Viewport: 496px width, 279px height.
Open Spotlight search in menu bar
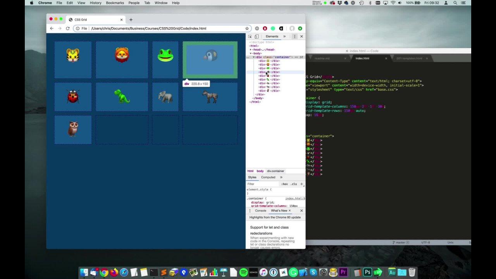(x=455, y=3)
